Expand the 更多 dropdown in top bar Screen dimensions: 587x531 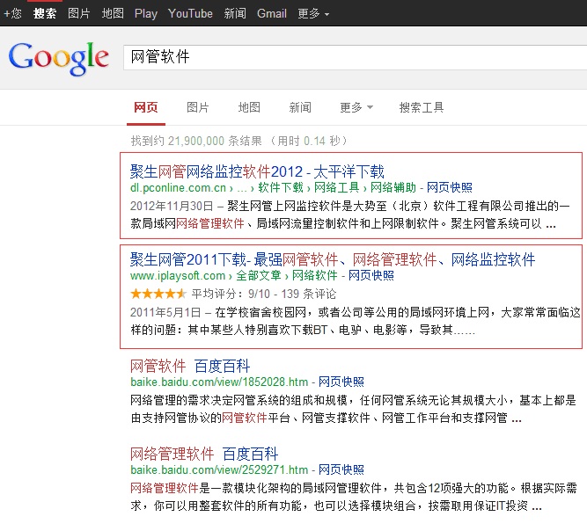pyautogui.click(x=313, y=13)
